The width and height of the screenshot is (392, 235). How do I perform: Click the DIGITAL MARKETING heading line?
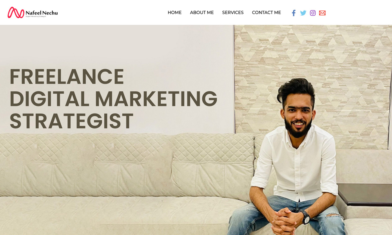click(114, 99)
